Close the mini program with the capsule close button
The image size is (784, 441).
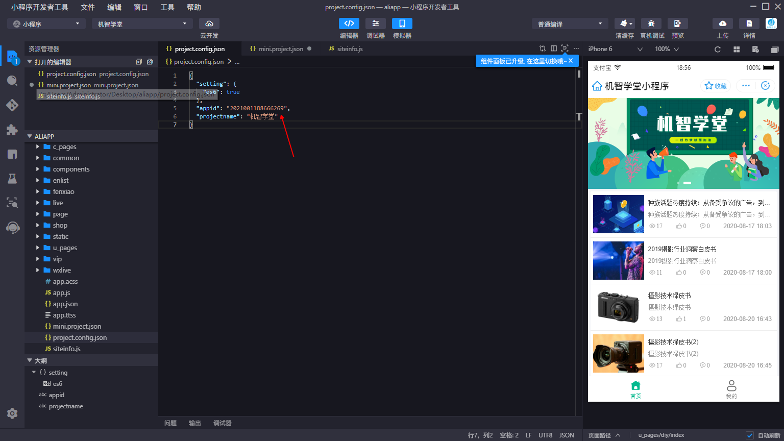click(765, 86)
